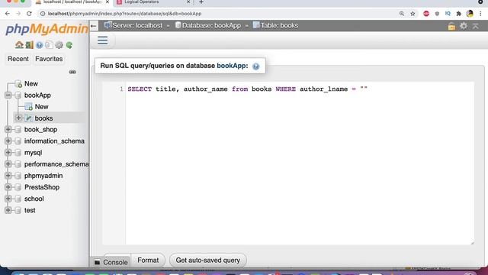Open navigation panel settings gear icon
The width and height of the screenshot is (488, 275).
tap(59, 45)
